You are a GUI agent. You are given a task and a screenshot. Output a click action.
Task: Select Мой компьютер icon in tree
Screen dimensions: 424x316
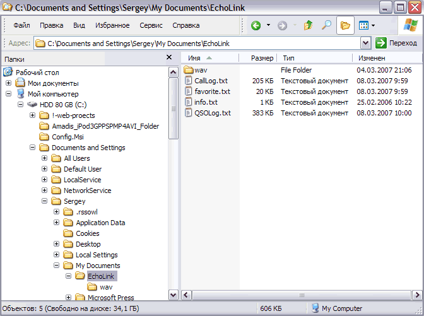[x=20, y=94]
